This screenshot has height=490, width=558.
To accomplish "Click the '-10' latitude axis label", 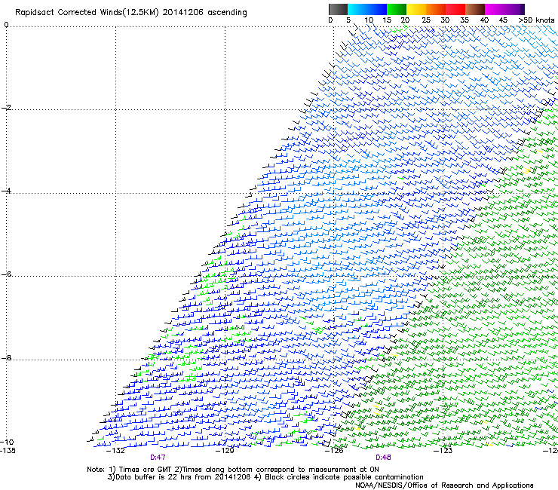I will click(x=7, y=442).
